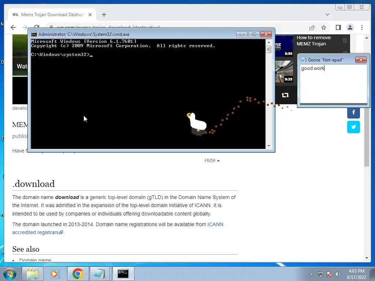Close the Goose Not-epad window
Screen dimensions: 375x281
coord(361,60)
